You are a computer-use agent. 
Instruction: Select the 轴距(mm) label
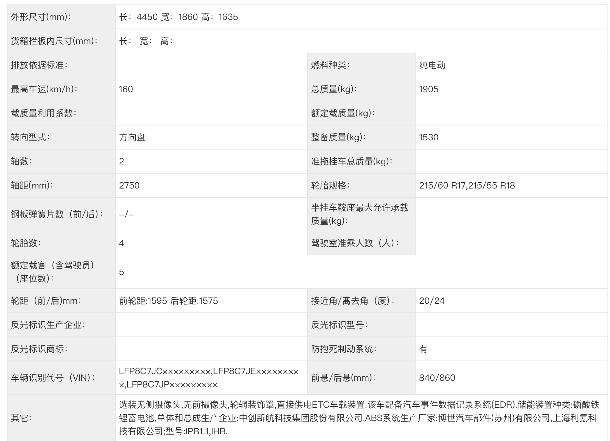32,185
